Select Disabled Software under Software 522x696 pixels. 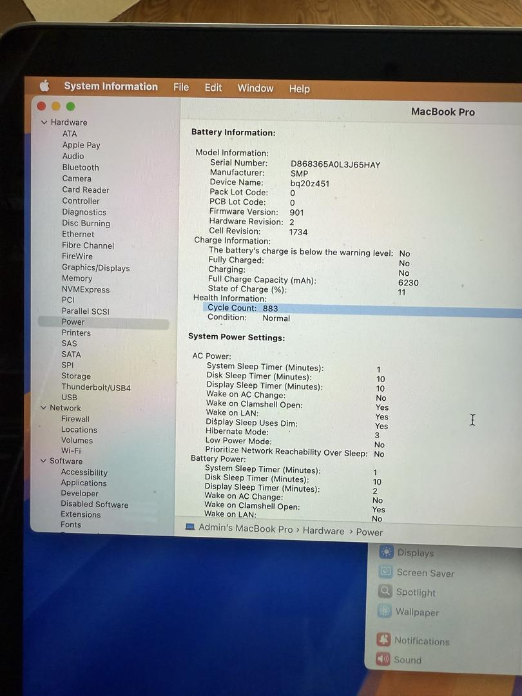(x=95, y=504)
